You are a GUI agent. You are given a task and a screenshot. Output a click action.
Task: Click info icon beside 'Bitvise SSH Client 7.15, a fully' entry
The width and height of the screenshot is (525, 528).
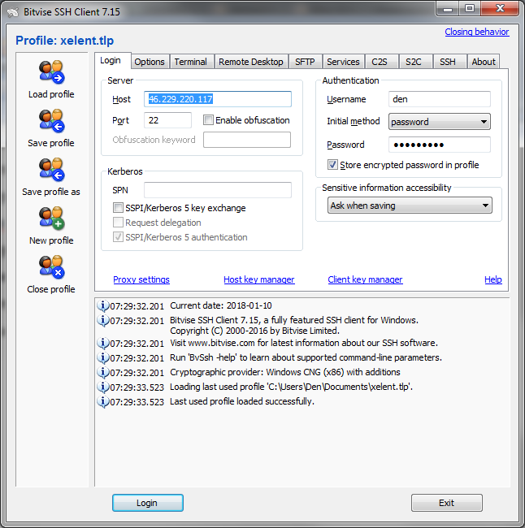(102, 320)
